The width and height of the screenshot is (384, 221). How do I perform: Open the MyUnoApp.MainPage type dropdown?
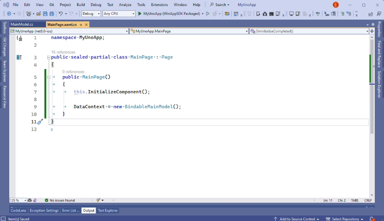(x=189, y=31)
